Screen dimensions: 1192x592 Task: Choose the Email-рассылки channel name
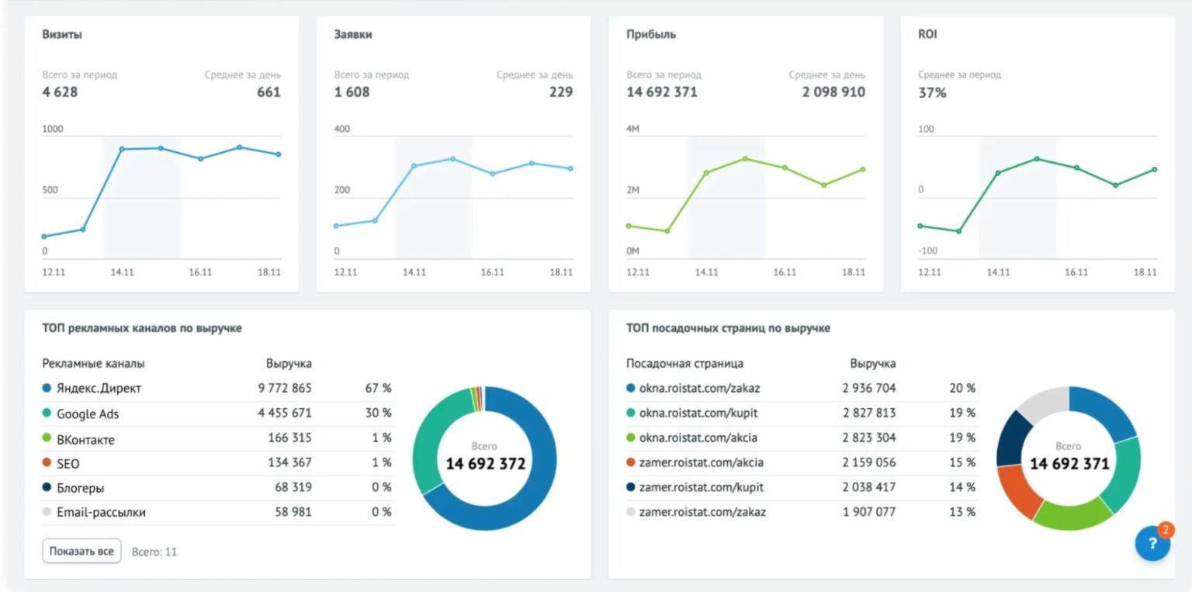pyautogui.click(x=101, y=512)
